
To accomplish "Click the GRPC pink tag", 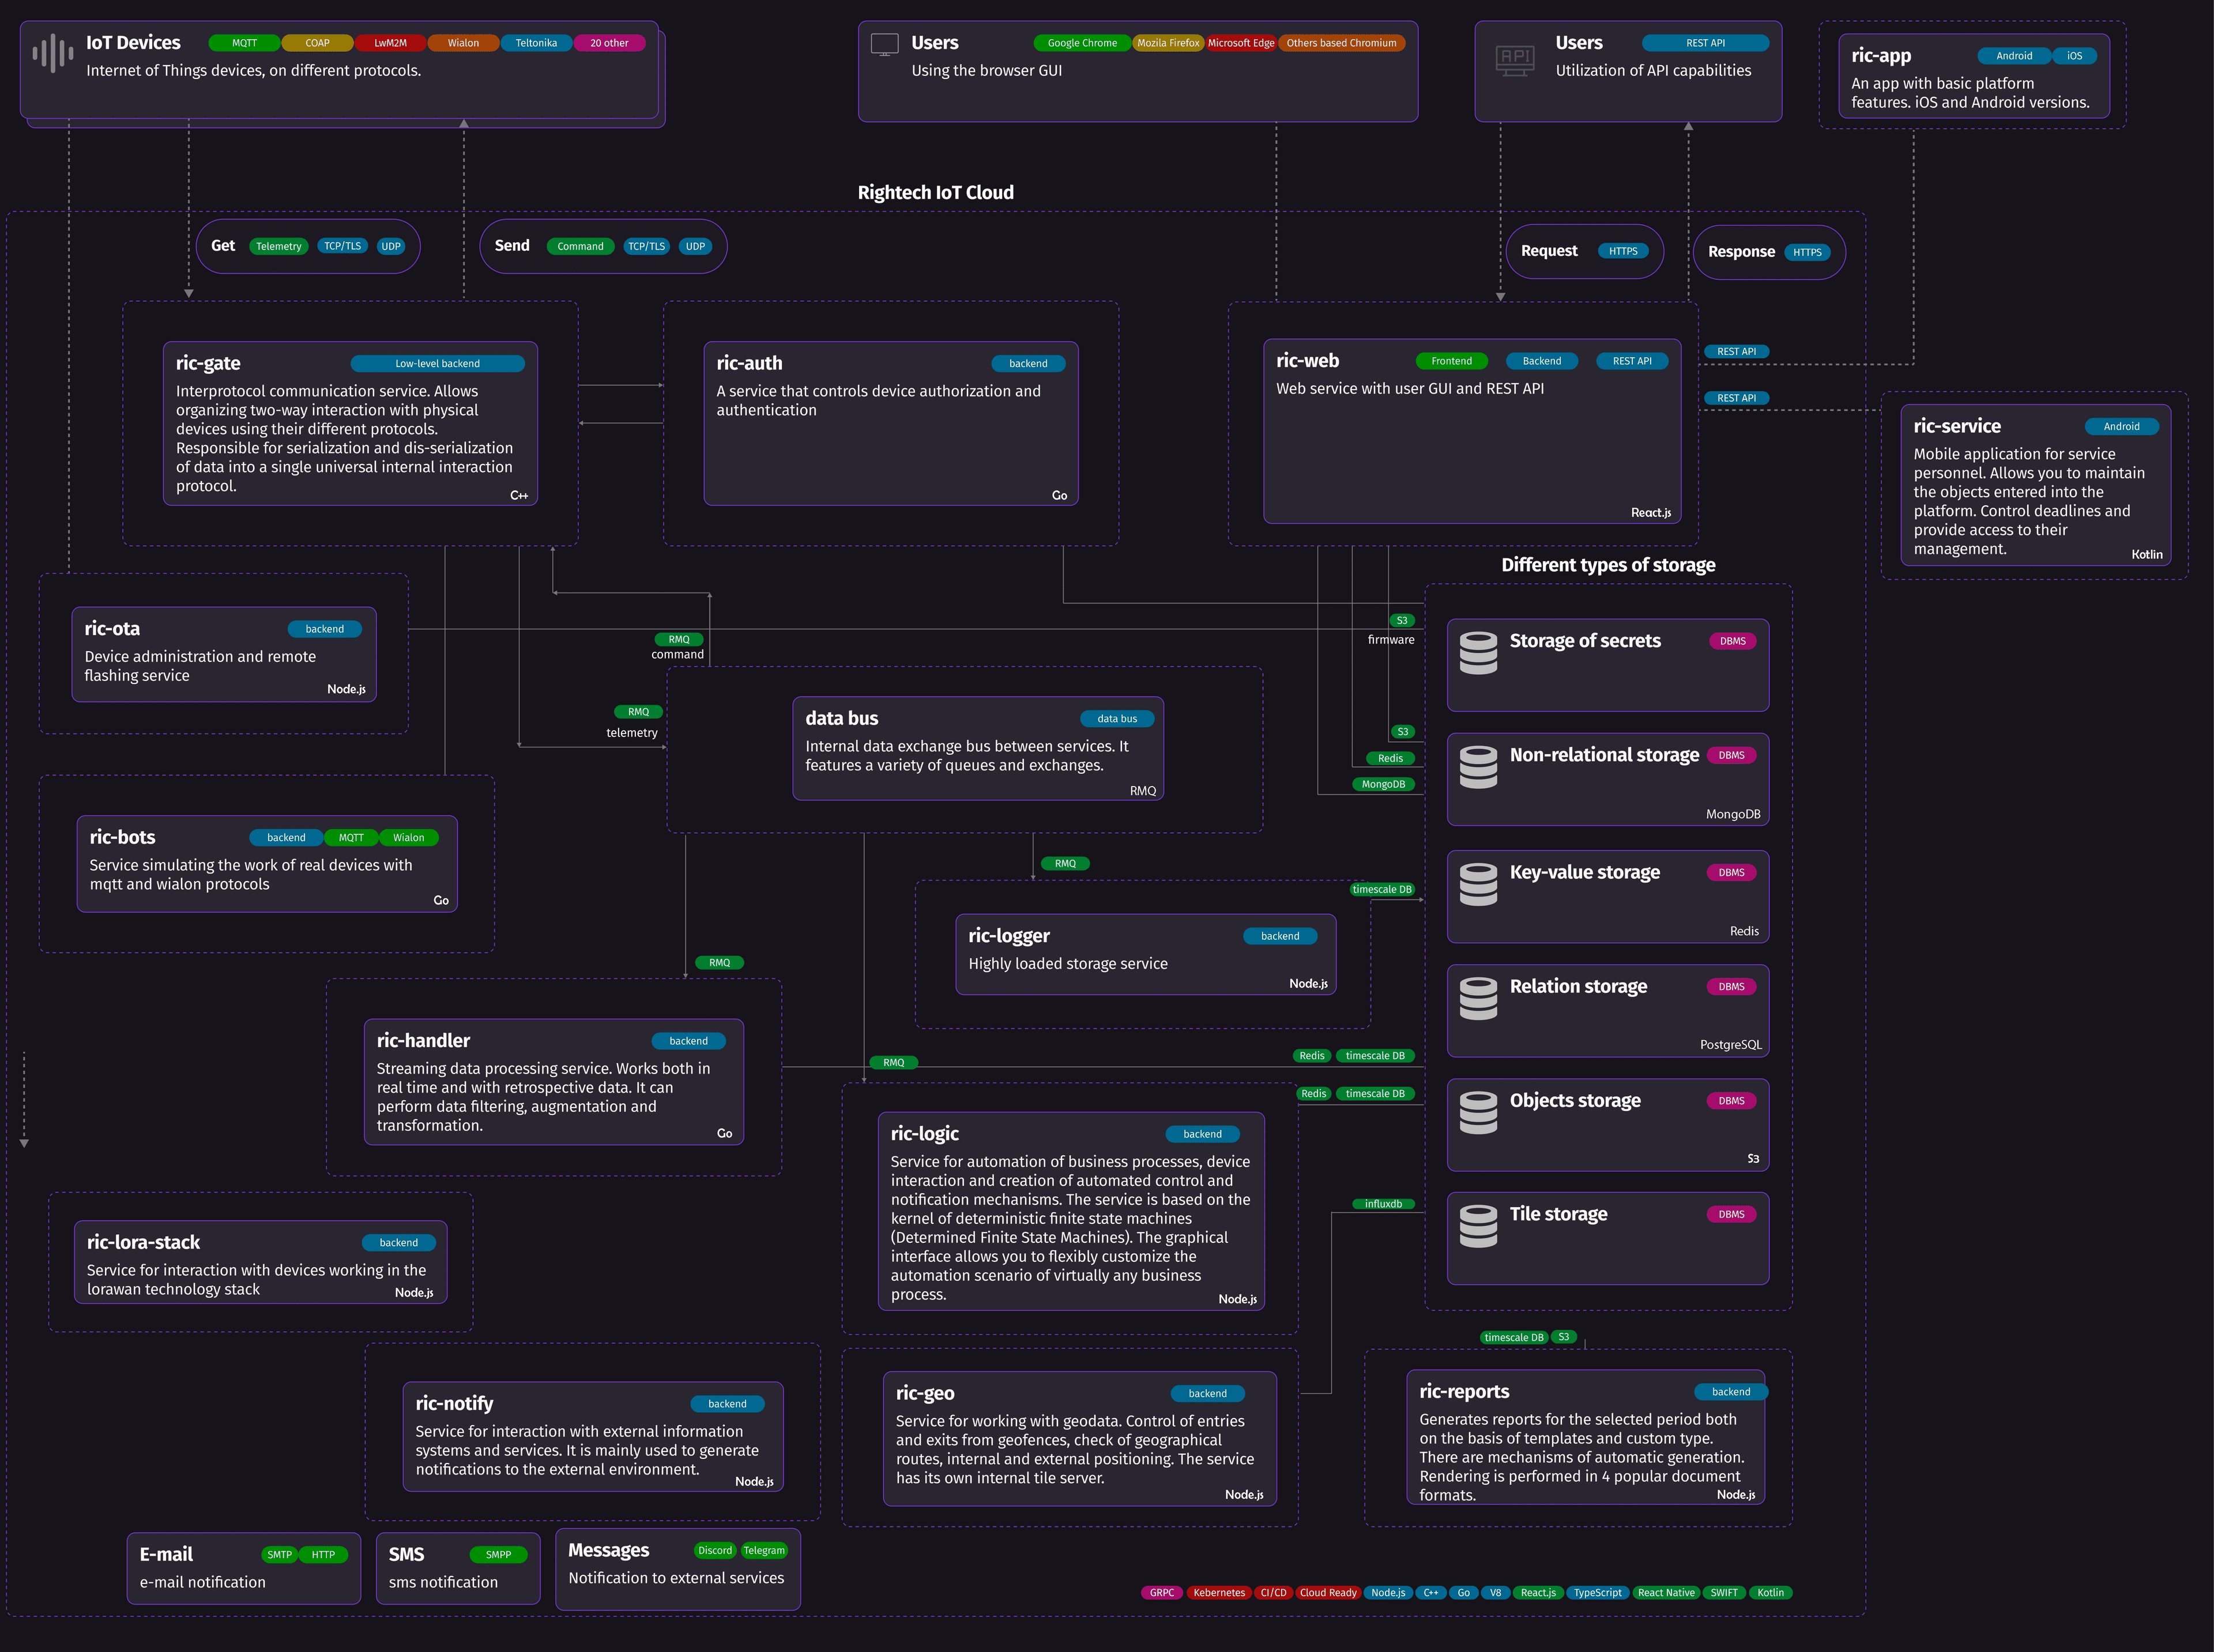I will (1162, 1593).
